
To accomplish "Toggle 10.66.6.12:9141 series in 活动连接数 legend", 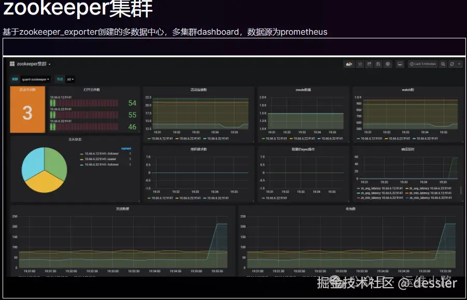I will pyautogui.click(x=160, y=139).
